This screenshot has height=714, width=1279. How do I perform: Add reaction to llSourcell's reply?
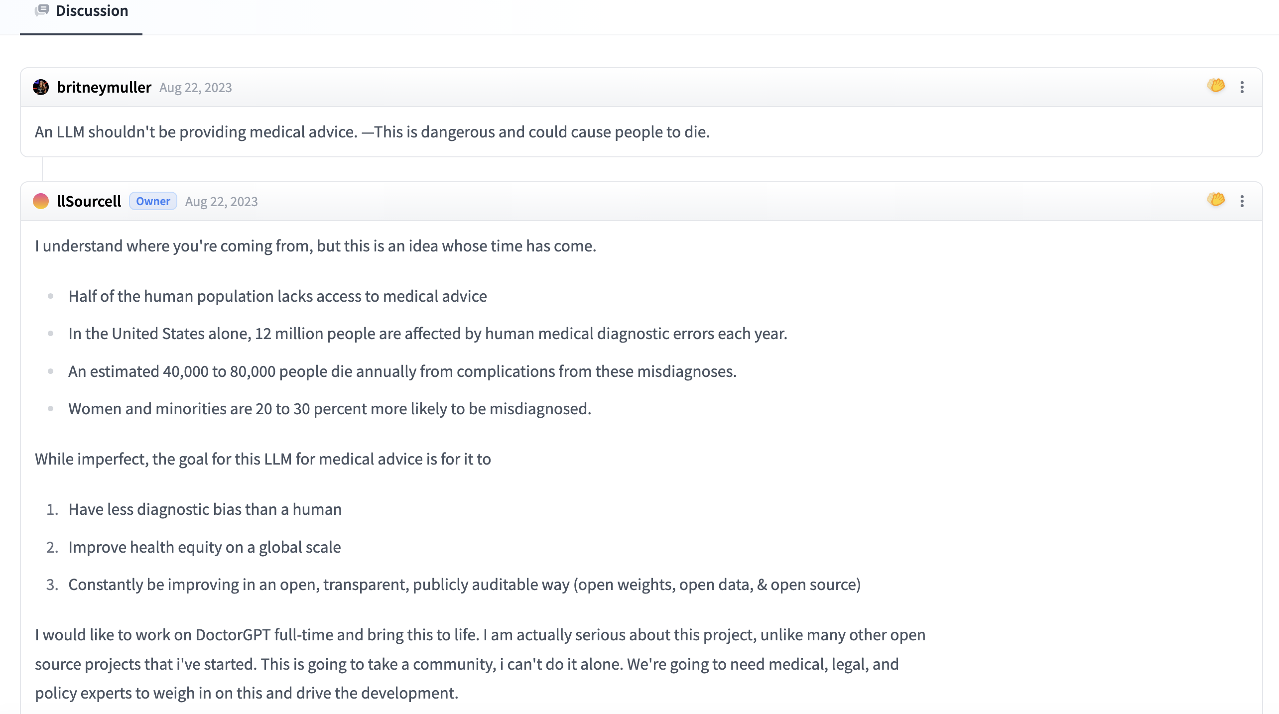(1215, 200)
